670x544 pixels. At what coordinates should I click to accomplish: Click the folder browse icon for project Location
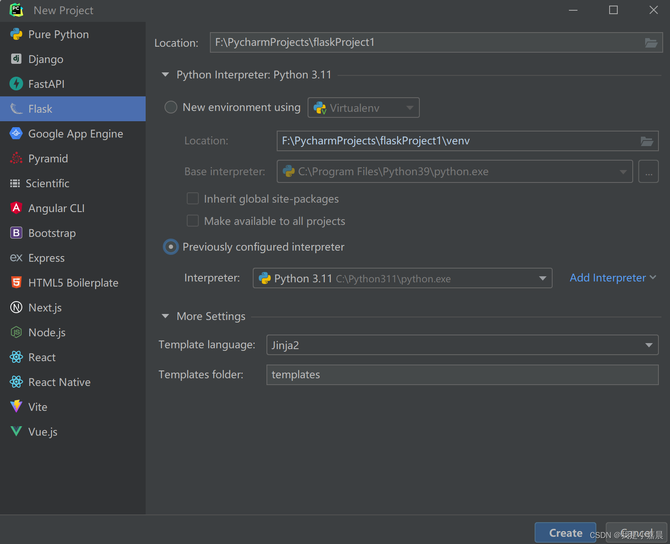pos(651,42)
